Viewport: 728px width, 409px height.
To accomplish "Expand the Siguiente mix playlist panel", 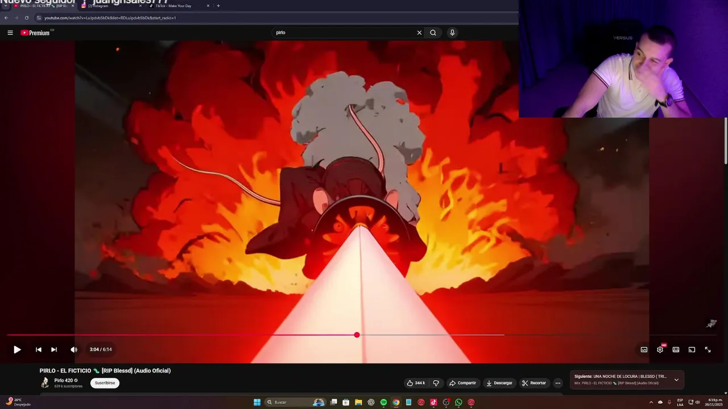I will tap(676, 379).
